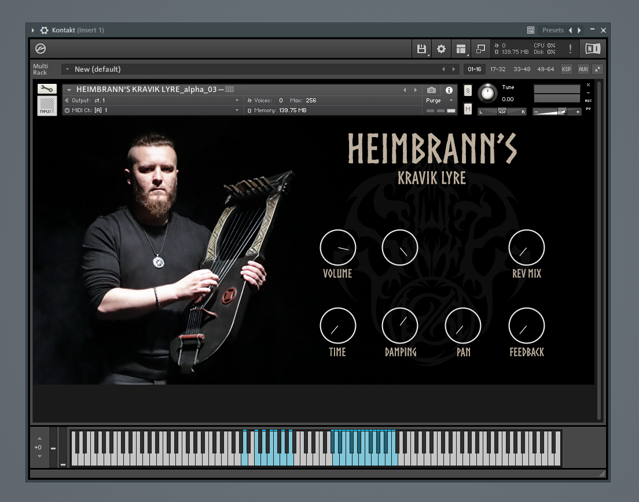639x502 pixels.
Task: Select next instrument in header
Action: point(415,90)
